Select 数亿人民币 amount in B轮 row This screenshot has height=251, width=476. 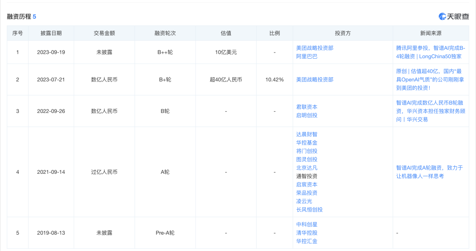tap(104, 111)
